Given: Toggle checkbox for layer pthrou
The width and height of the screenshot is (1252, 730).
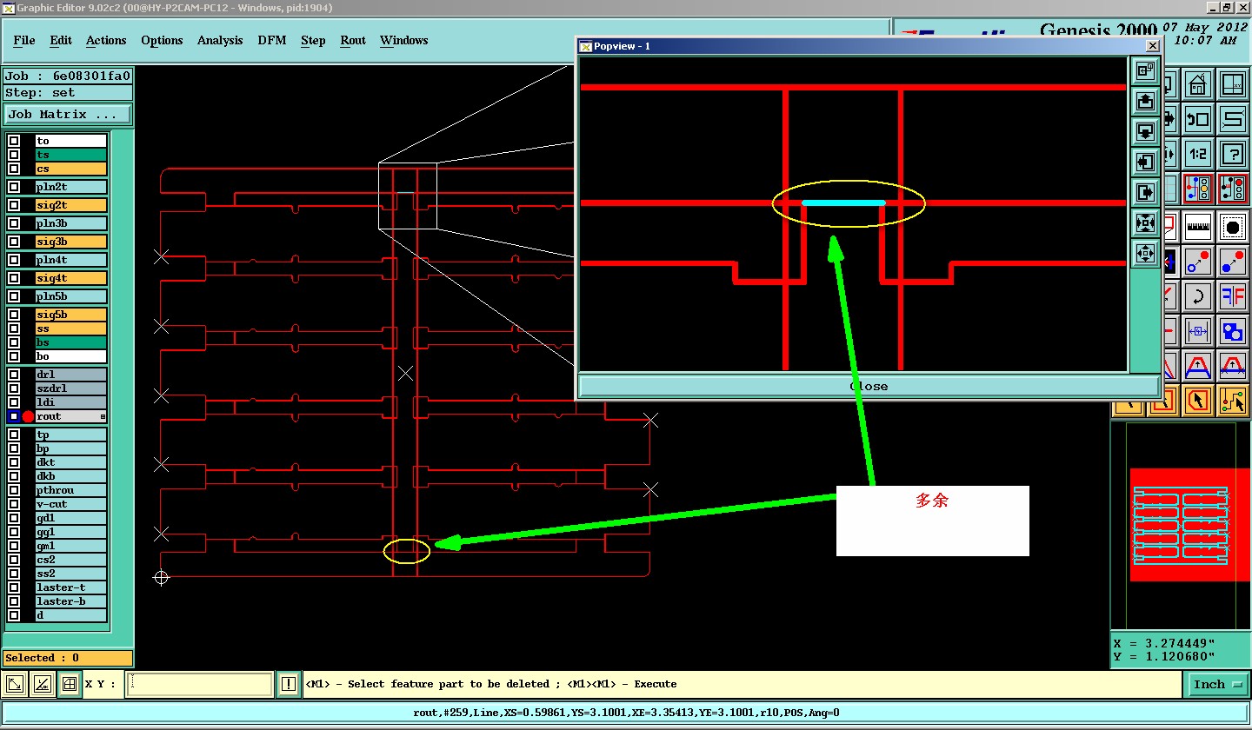Looking at the screenshot, I should click(14, 490).
